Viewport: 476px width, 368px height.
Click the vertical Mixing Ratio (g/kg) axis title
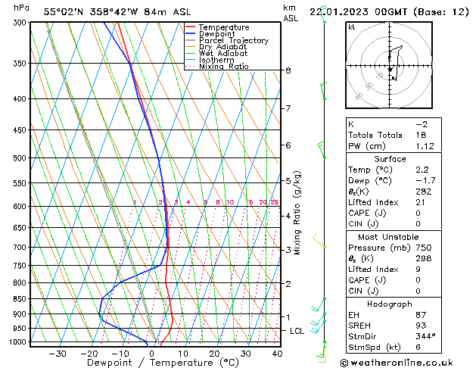coord(297,213)
